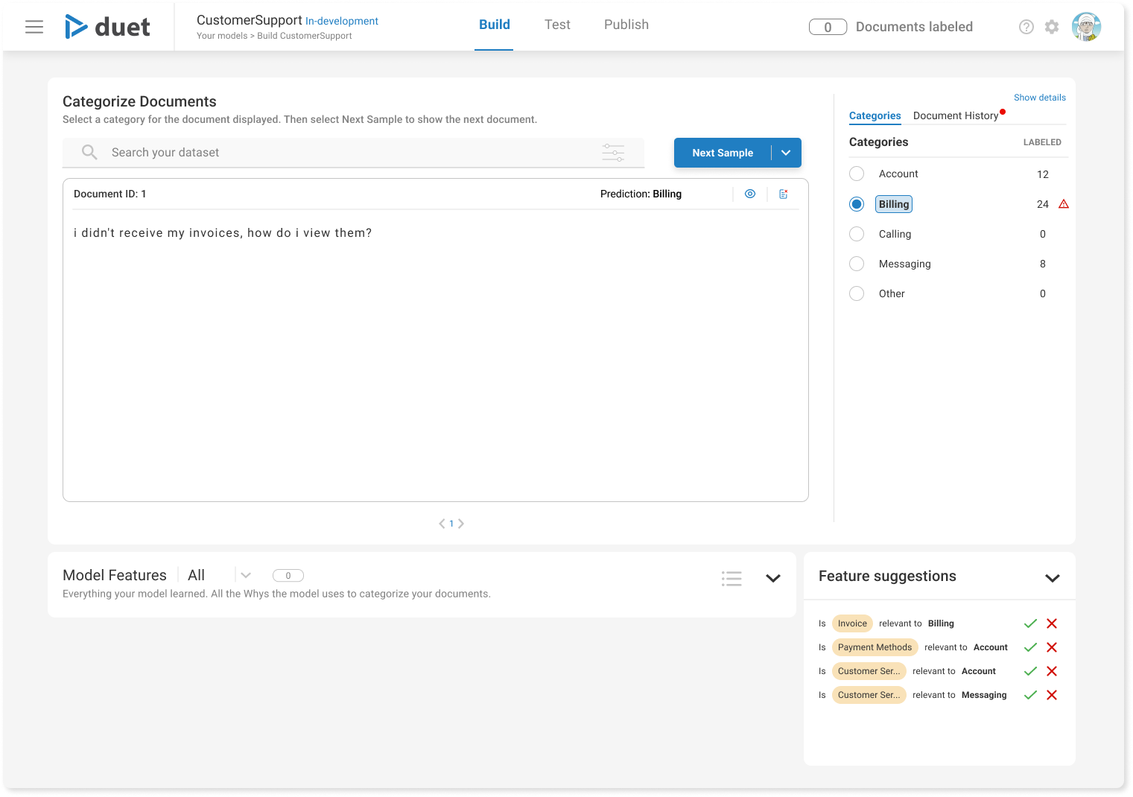Click the Document ID: 1 label
The height and width of the screenshot is (797, 1133).
[110, 194]
